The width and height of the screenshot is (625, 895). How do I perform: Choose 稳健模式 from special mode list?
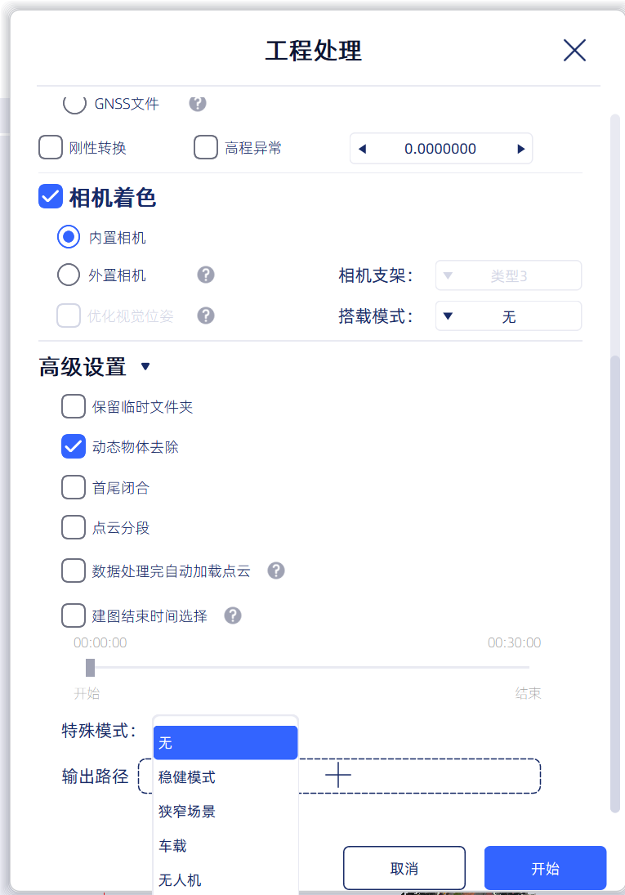click(225, 776)
